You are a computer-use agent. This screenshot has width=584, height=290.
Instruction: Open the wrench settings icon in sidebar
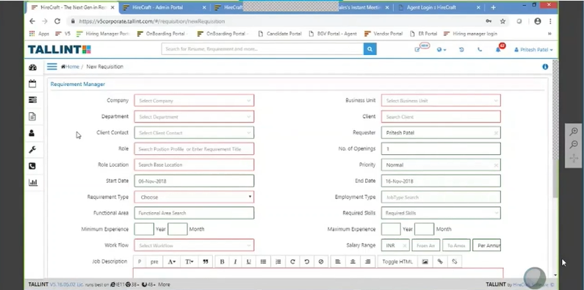pyautogui.click(x=32, y=150)
